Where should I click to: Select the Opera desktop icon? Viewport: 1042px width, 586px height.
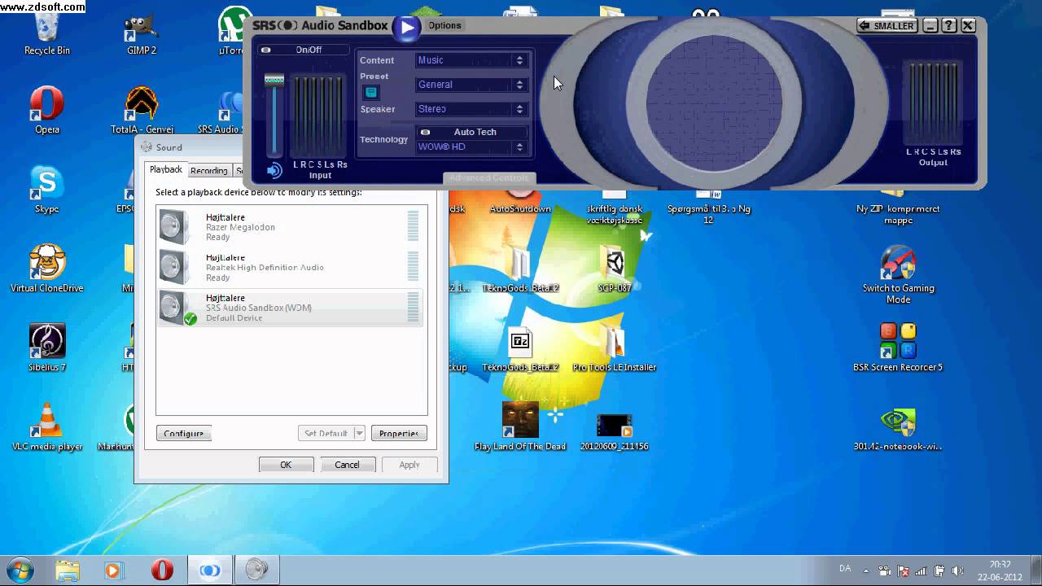click(x=46, y=112)
